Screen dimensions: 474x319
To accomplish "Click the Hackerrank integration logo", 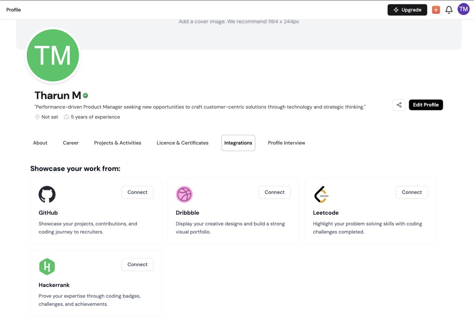I will tap(47, 266).
